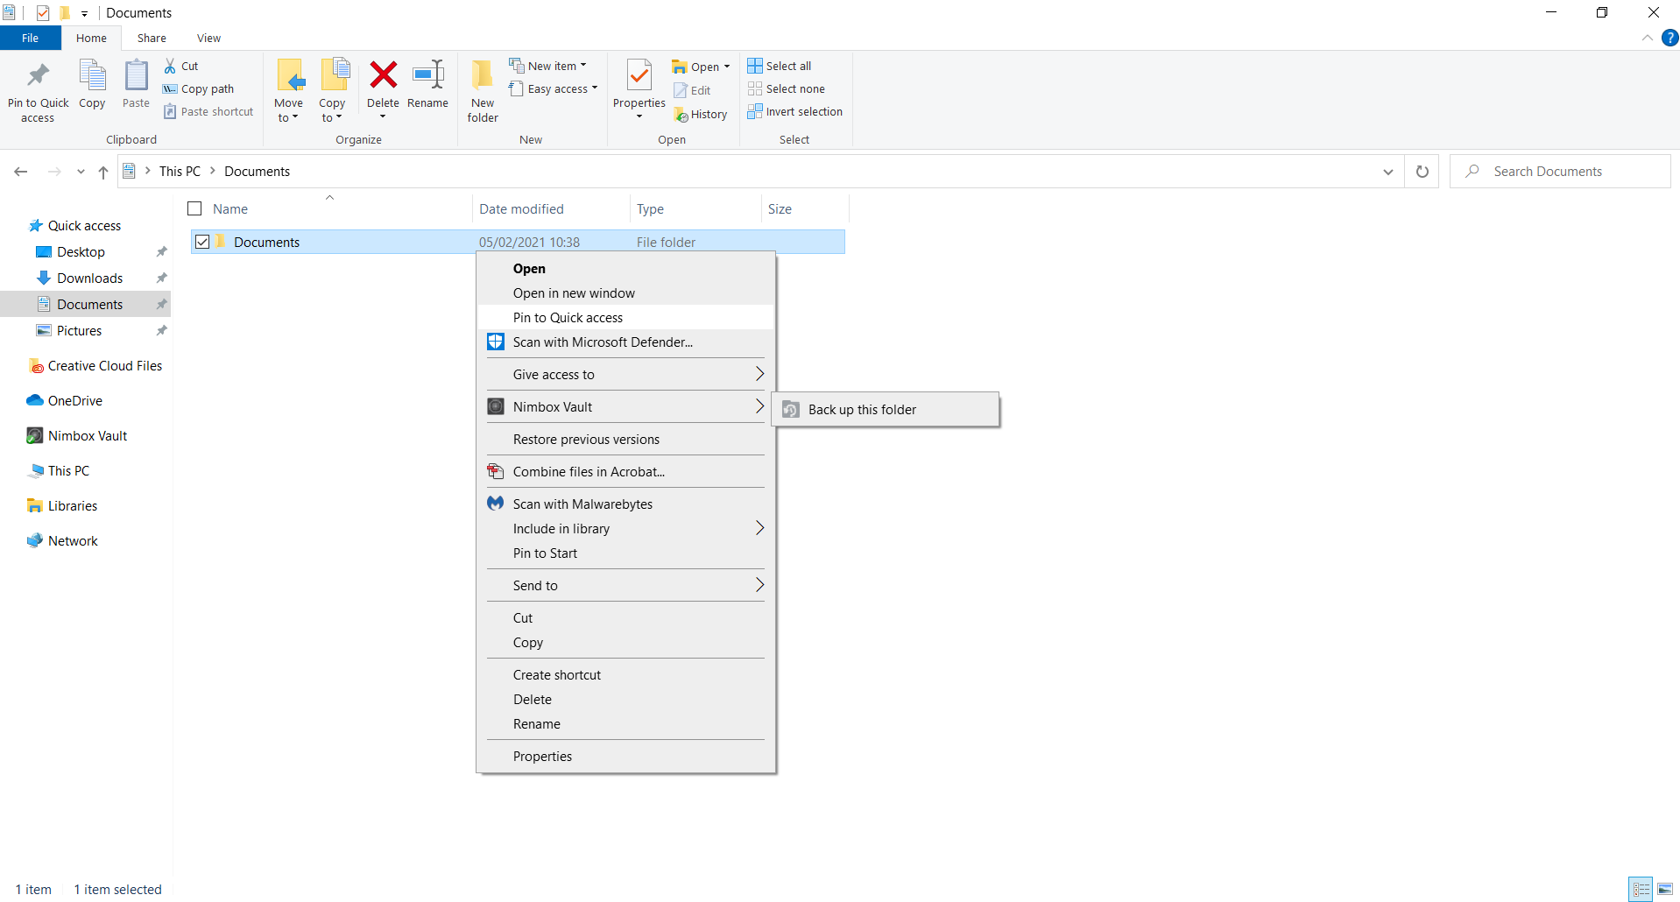Choose Open in new window from context menu

[626, 293]
